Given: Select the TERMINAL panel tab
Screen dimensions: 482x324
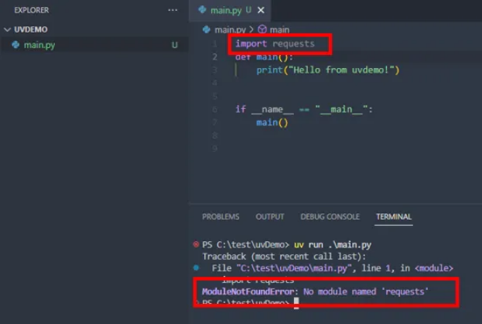Looking at the screenshot, I should pyautogui.click(x=394, y=217).
